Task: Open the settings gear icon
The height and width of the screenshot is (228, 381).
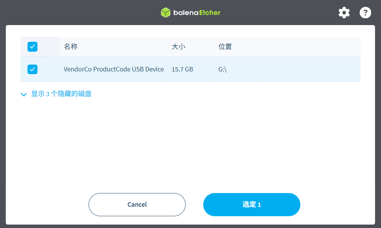Action: point(344,13)
